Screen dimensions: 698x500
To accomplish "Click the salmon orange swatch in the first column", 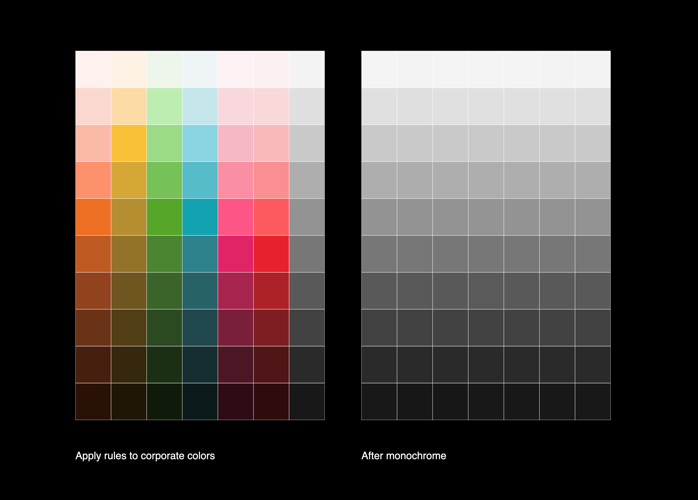I will tap(93, 180).
